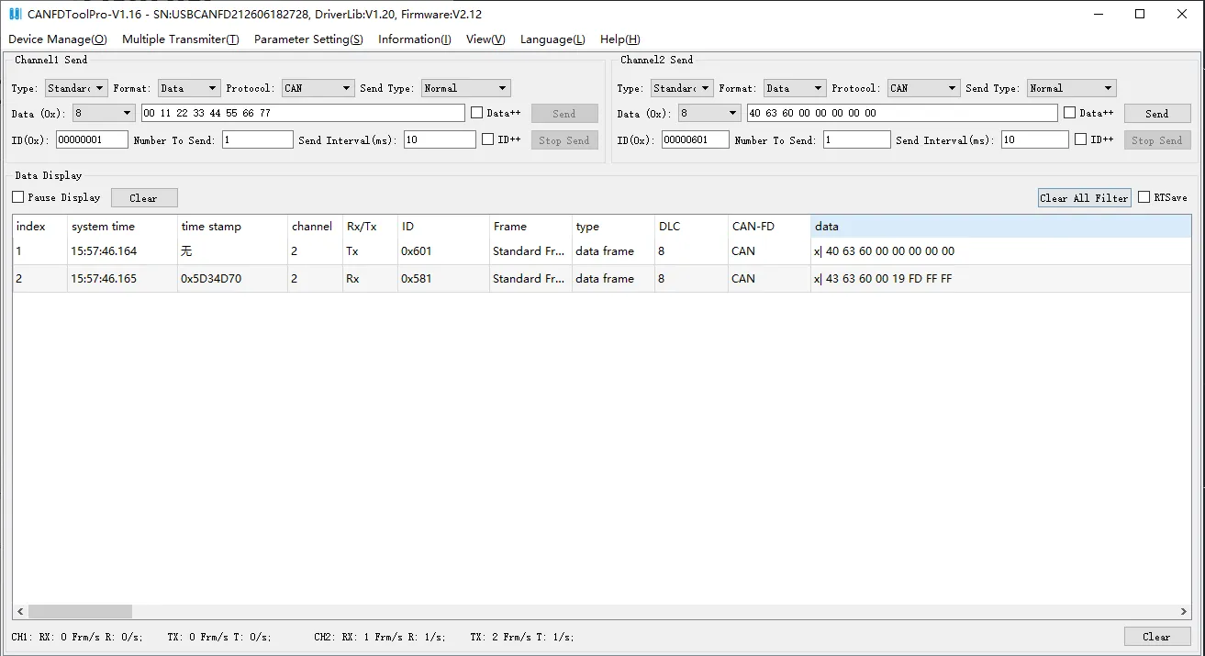Click horizontal scrollbar thumb in data table
The image size is (1205, 656).
point(81,611)
